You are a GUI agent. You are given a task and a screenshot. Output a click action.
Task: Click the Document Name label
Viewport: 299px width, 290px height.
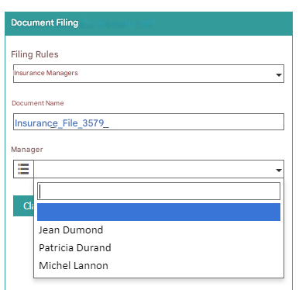(x=38, y=103)
